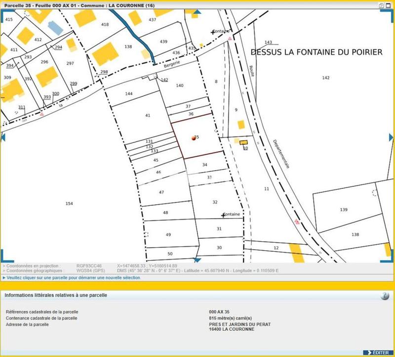Click parcel 139 on the right side
The width and height of the screenshot is (395, 357).
[x=344, y=209]
